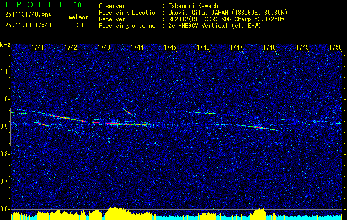
Task: Click the meteor count 33
Action: point(80,25)
